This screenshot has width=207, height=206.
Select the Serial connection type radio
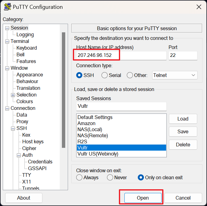105,75
